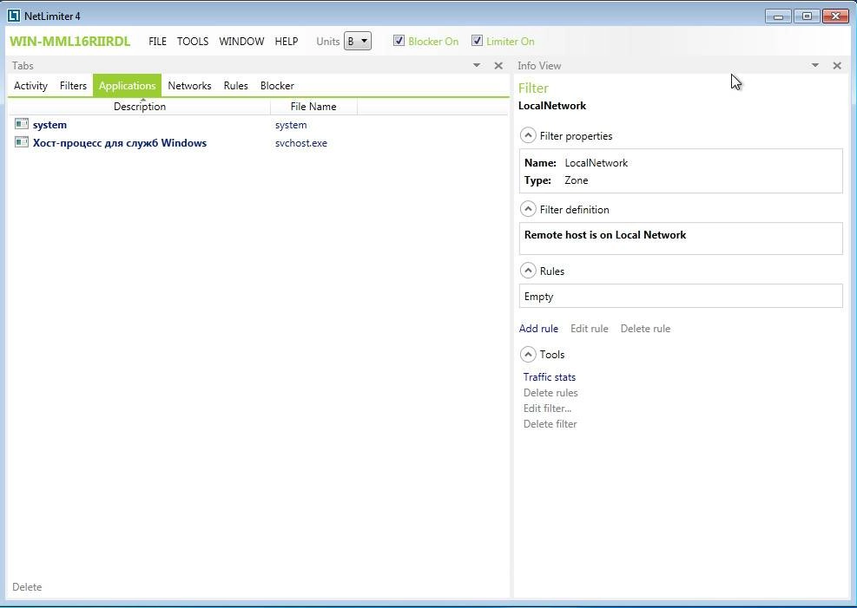Close the Tabs panel
The height and width of the screenshot is (608, 857).
[x=498, y=66]
